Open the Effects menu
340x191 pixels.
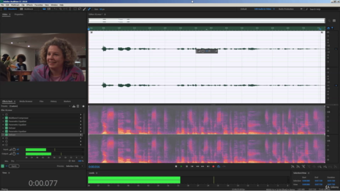coord(30,5)
